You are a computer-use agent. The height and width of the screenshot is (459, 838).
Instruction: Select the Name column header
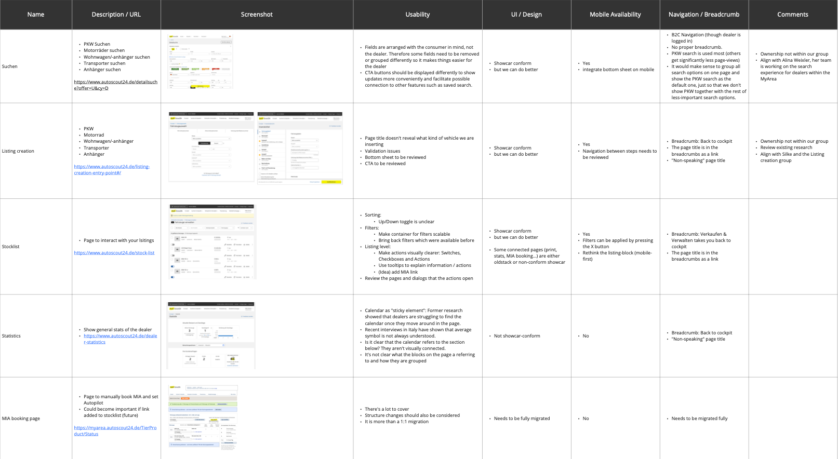point(36,15)
